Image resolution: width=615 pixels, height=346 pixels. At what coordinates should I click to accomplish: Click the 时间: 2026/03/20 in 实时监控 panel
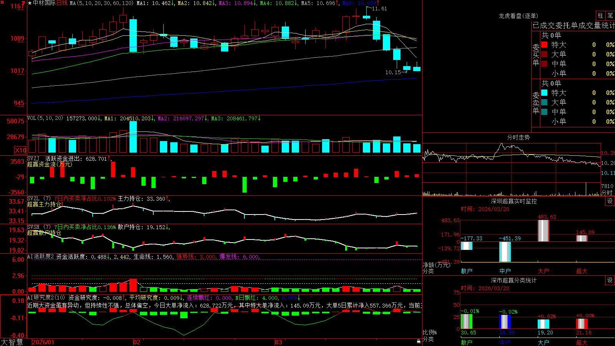(485, 209)
